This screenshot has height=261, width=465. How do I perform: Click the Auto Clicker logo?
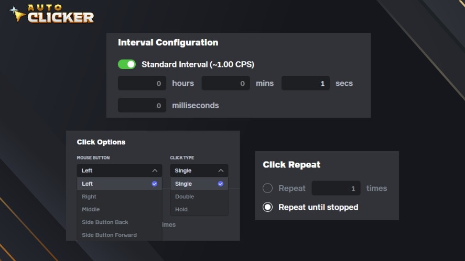coord(51,14)
